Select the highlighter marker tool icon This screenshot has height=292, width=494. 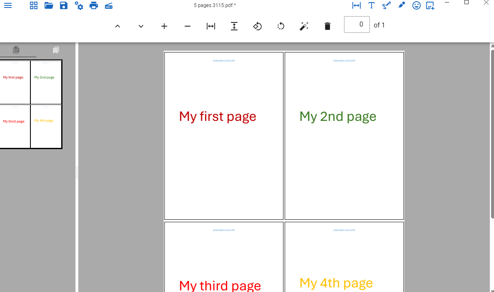402,5
